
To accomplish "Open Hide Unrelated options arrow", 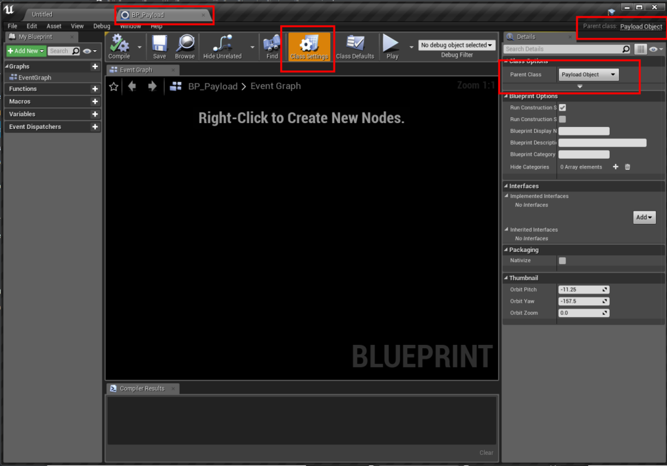I will click(x=252, y=48).
